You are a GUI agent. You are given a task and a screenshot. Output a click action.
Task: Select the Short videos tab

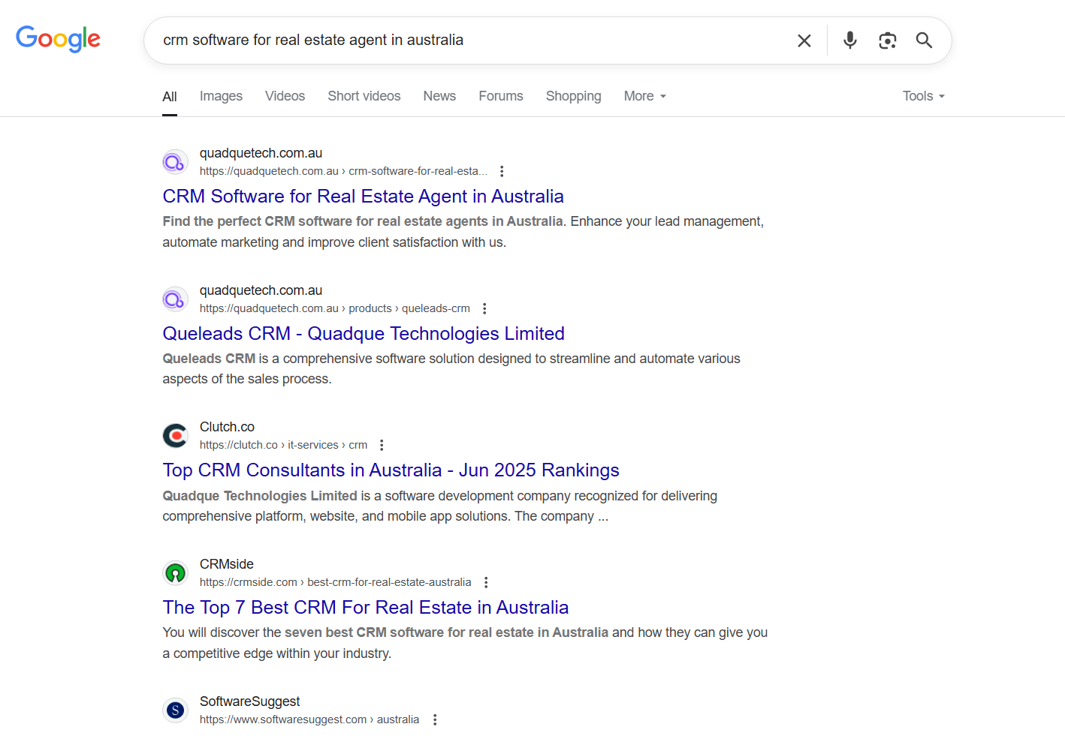[364, 96]
